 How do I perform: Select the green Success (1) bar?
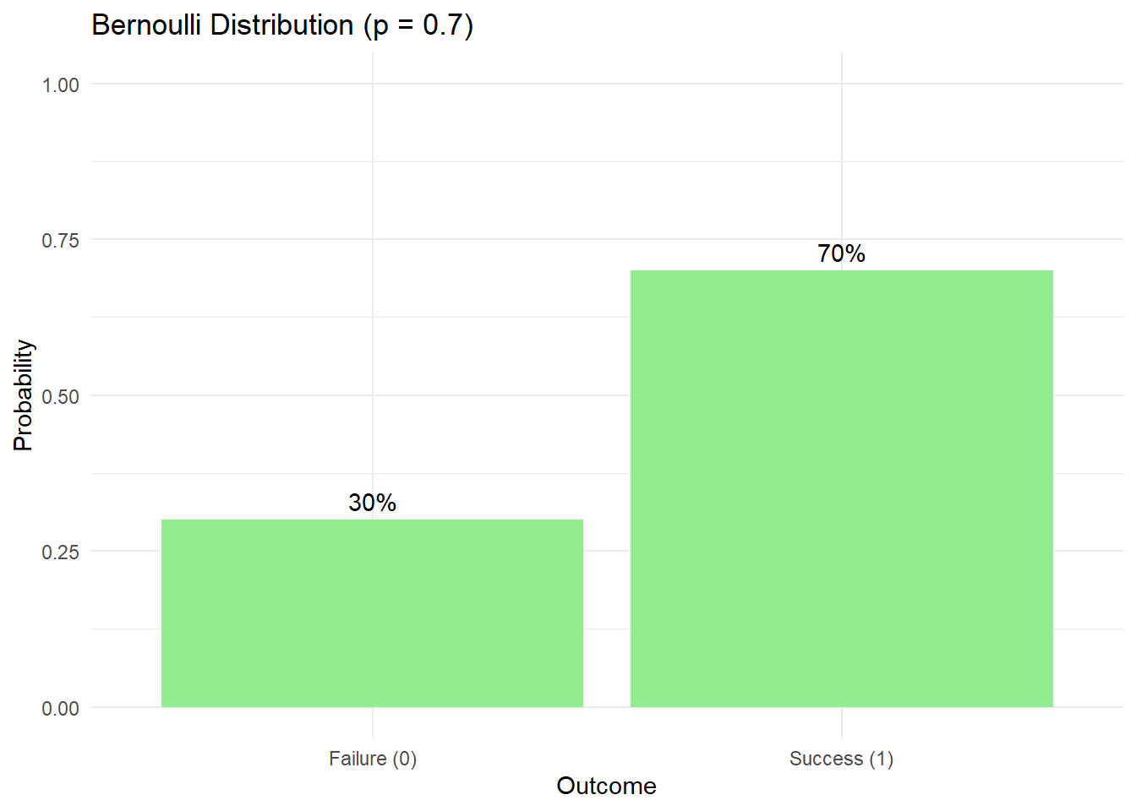[842, 488]
